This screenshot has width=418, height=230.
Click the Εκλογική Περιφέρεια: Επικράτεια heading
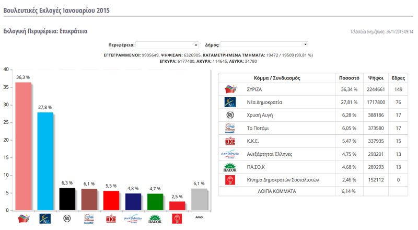point(45,31)
